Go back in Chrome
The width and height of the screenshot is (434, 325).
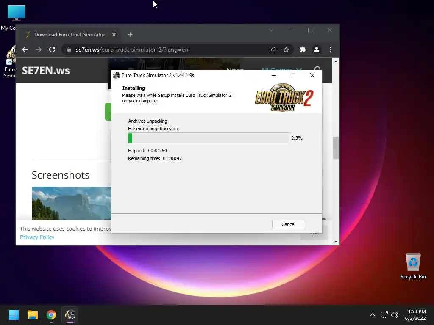tap(25, 50)
